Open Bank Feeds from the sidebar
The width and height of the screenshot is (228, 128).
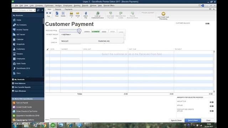[21, 64]
